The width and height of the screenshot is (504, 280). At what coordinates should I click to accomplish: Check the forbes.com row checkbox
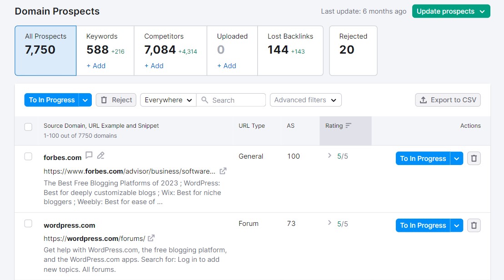click(28, 156)
